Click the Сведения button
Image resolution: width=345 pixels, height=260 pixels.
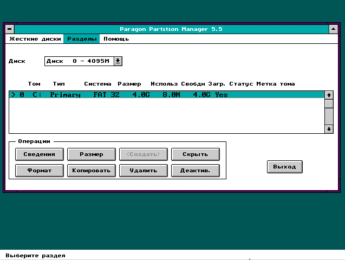coord(40,154)
